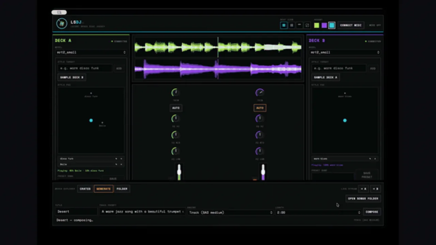
Task: Click the Compose button
Action: (372, 212)
